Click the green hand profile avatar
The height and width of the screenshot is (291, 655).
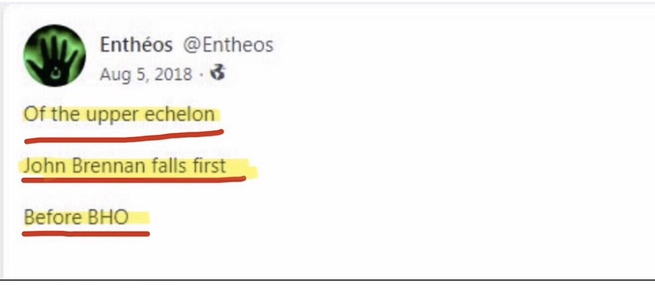pos(55,55)
